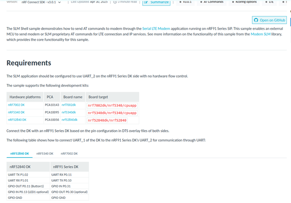Image resolution: width=291 pixels, height=203 pixels.
Task: Open the nRF7002 DK hardware platform link
Action: click(16, 105)
